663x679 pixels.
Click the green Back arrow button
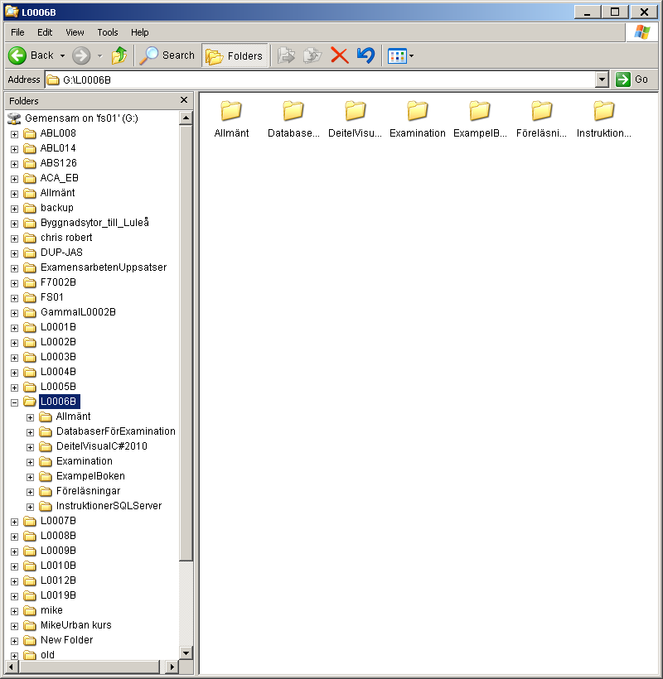click(17, 55)
